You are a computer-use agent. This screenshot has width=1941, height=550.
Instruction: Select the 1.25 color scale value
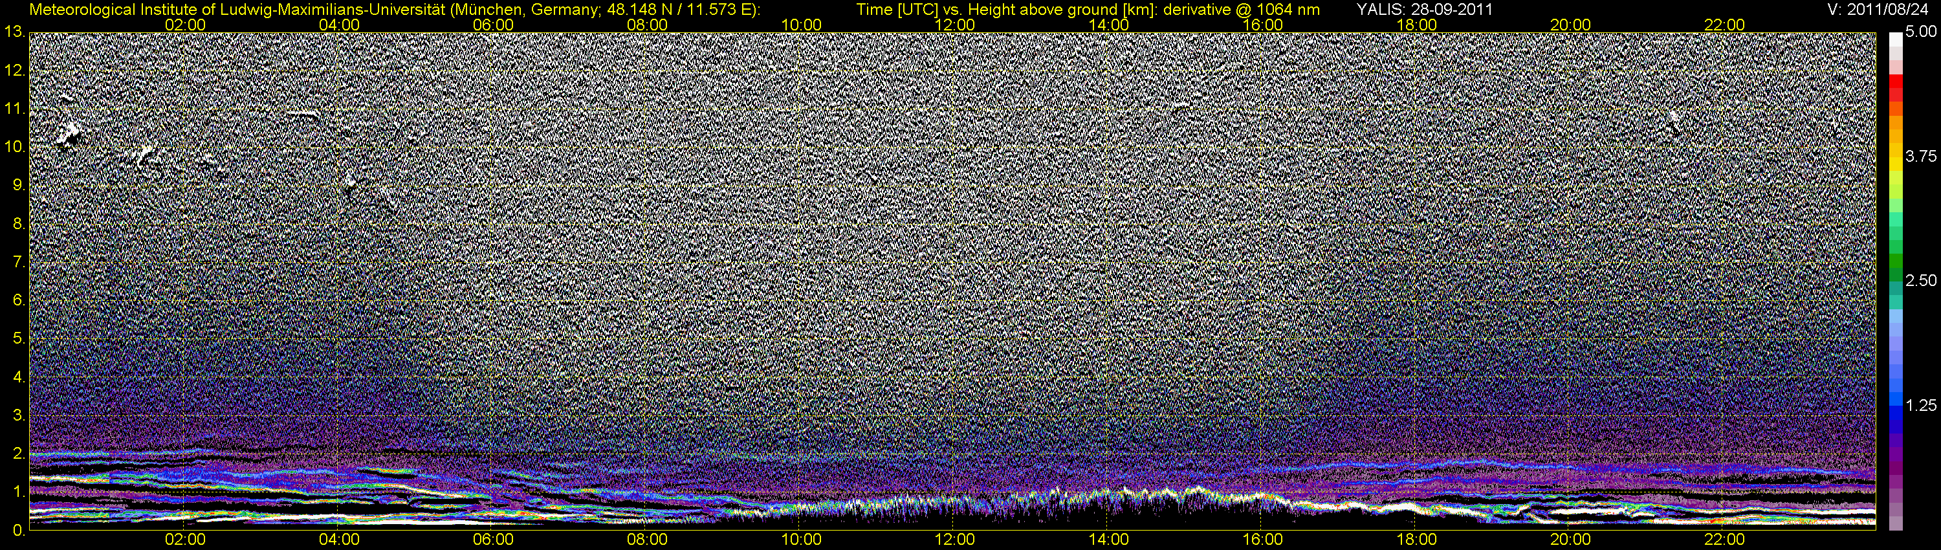point(1921,405)
